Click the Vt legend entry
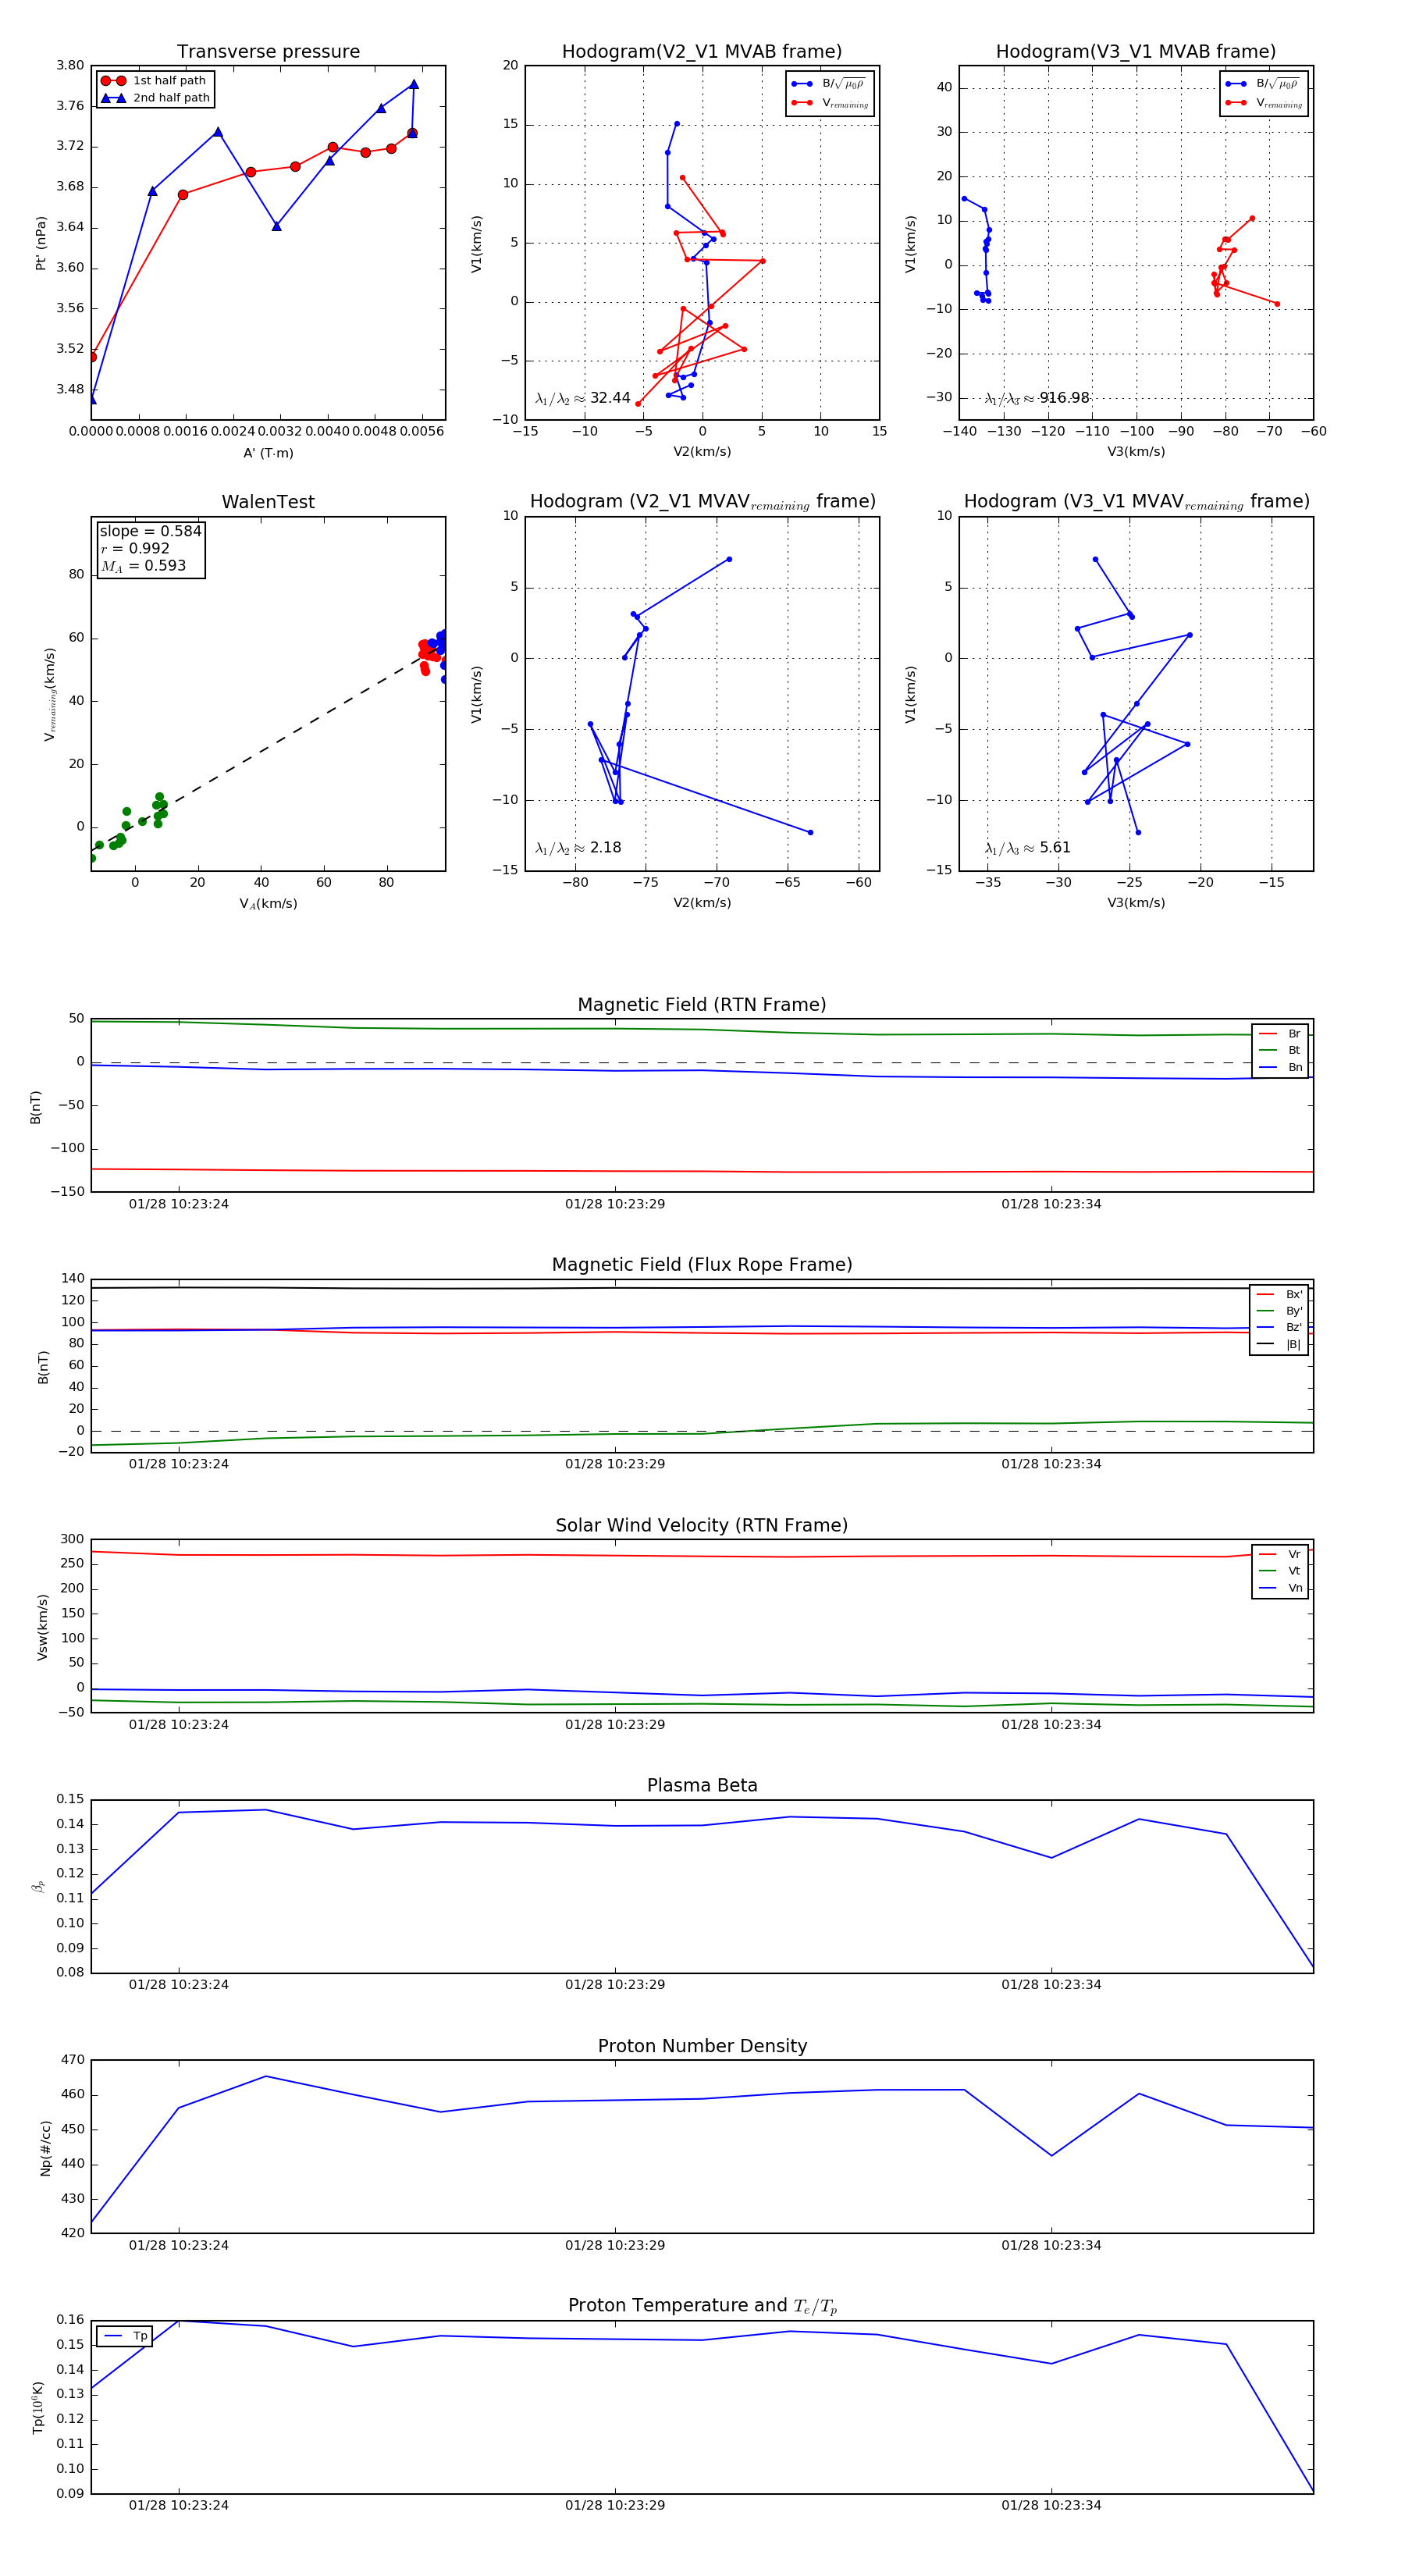 (x=1280, y=1571)
